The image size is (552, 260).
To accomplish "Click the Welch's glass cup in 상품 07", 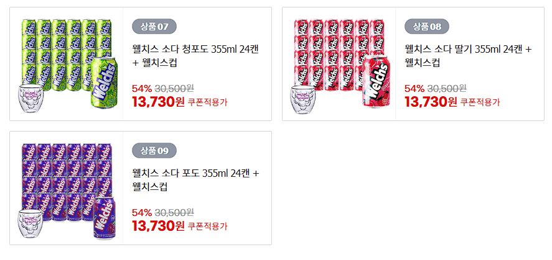I will pyautogui.click(x=30, y=98).
